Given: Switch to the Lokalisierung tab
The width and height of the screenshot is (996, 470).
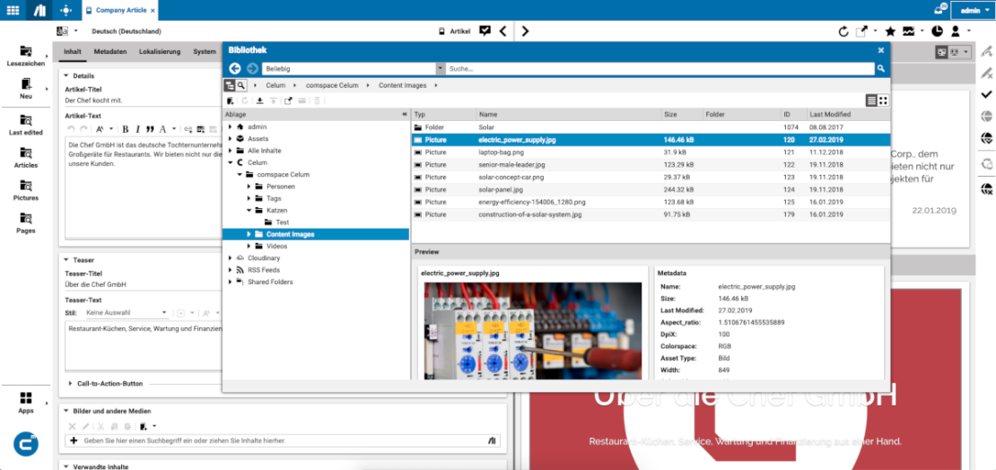Looking at the screenshot, I should coord(160,51).
